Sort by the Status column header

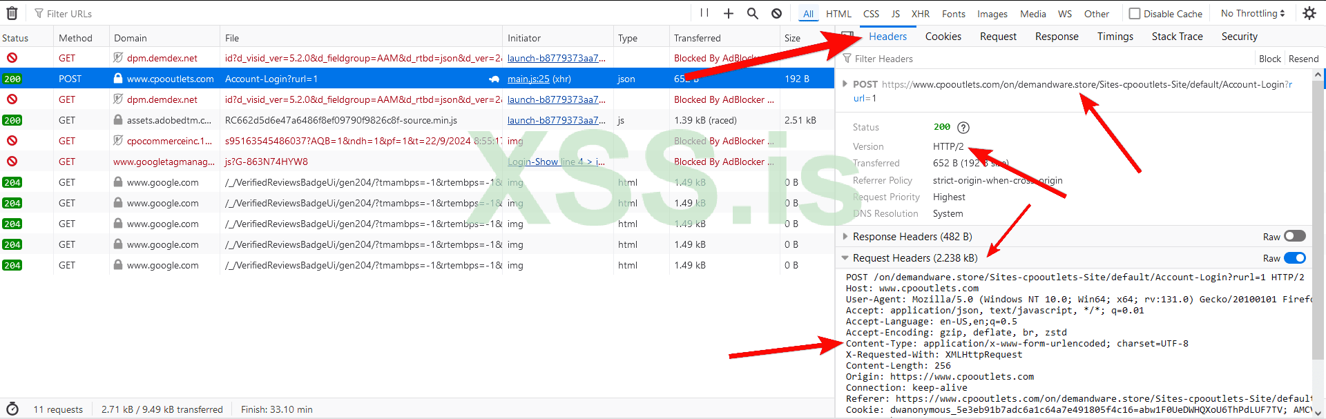coord(26,38)
